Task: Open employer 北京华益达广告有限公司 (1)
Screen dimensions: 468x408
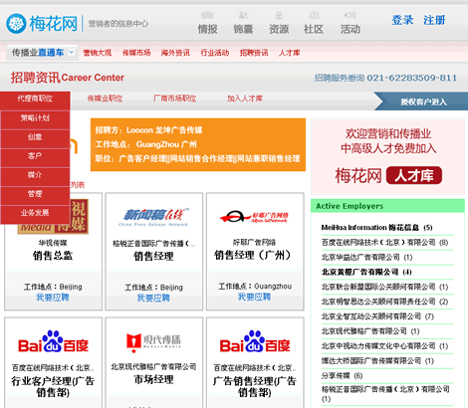Action: (x=366, y=257)
